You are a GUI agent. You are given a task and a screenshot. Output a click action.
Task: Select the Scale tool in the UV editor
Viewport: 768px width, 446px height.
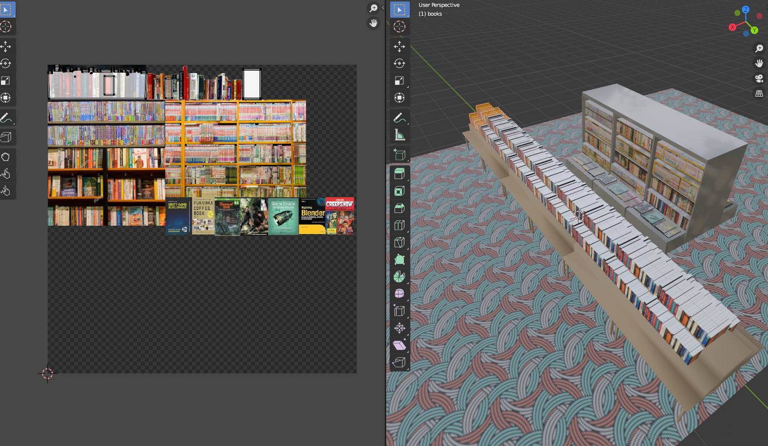pos(6,80)
